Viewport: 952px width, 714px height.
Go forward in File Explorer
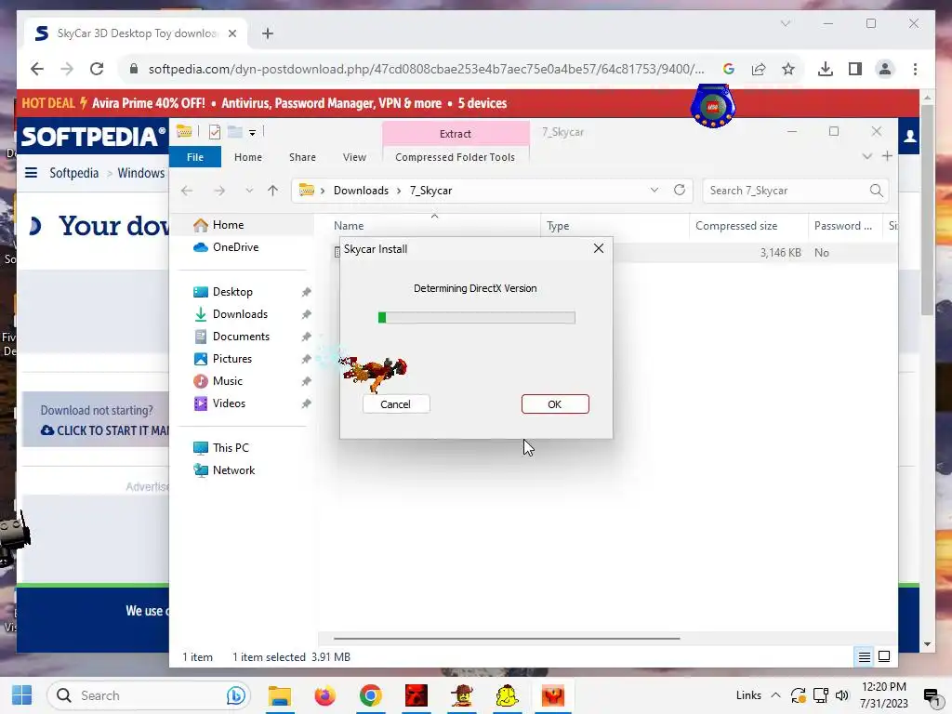tap(219, 191)
